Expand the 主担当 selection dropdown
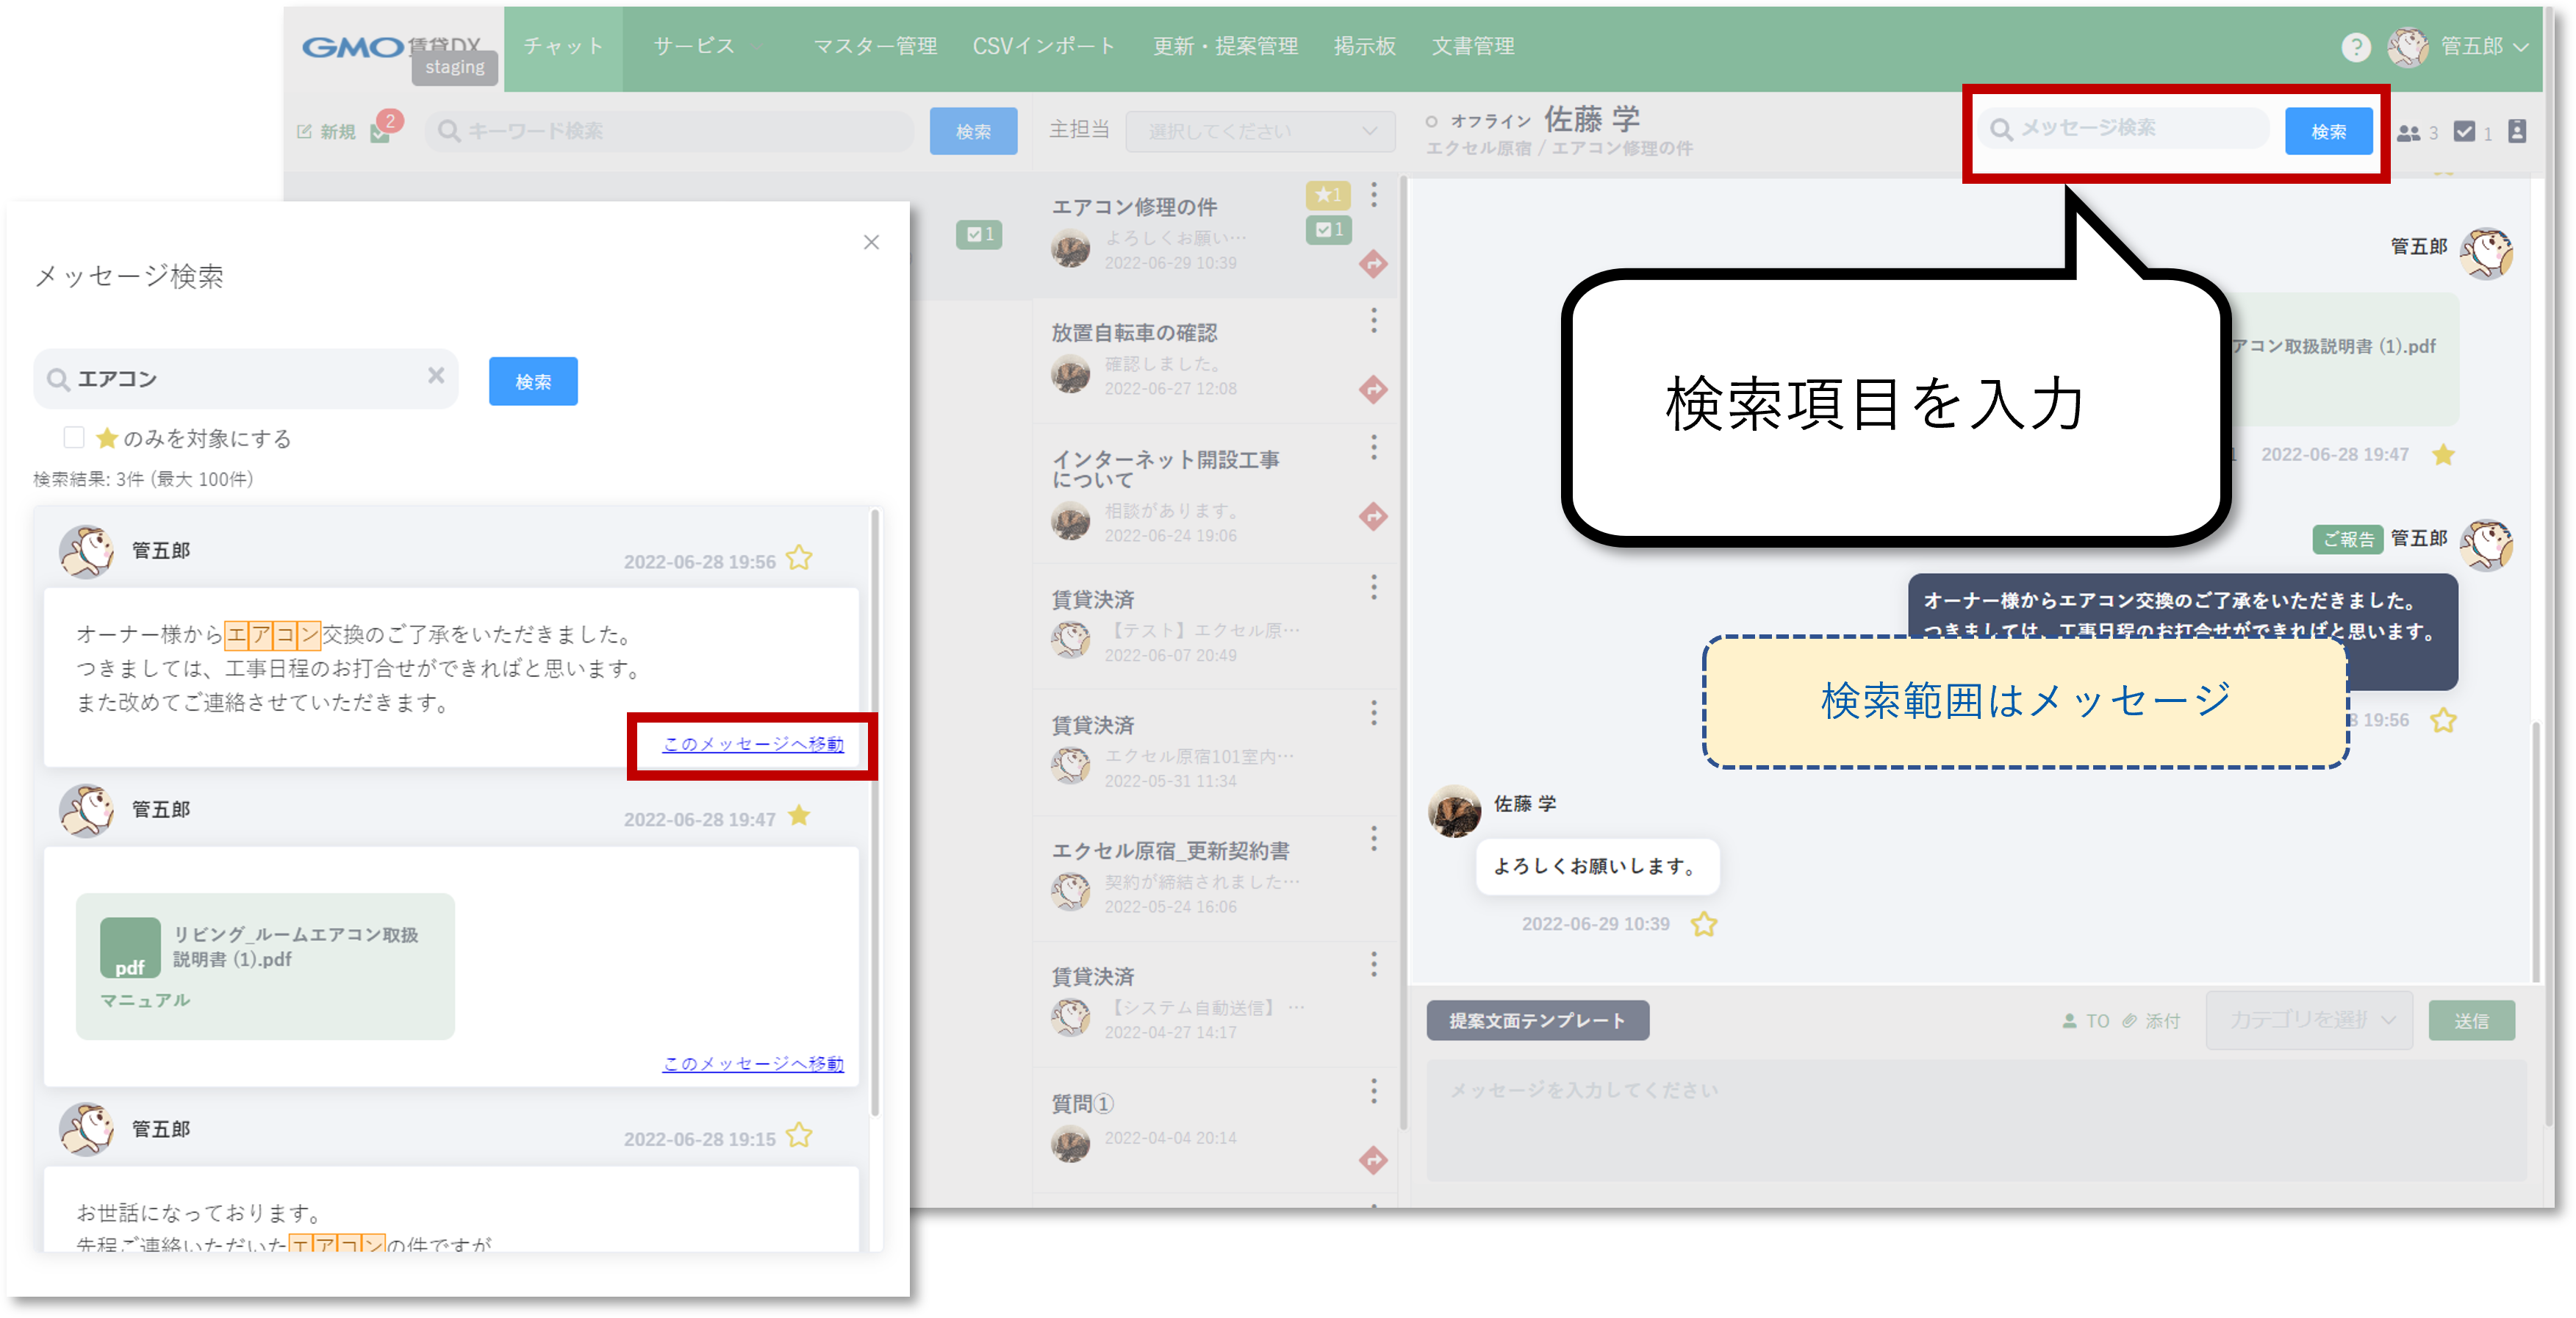This screenshot has height=1318, width=2576. 1260,131
